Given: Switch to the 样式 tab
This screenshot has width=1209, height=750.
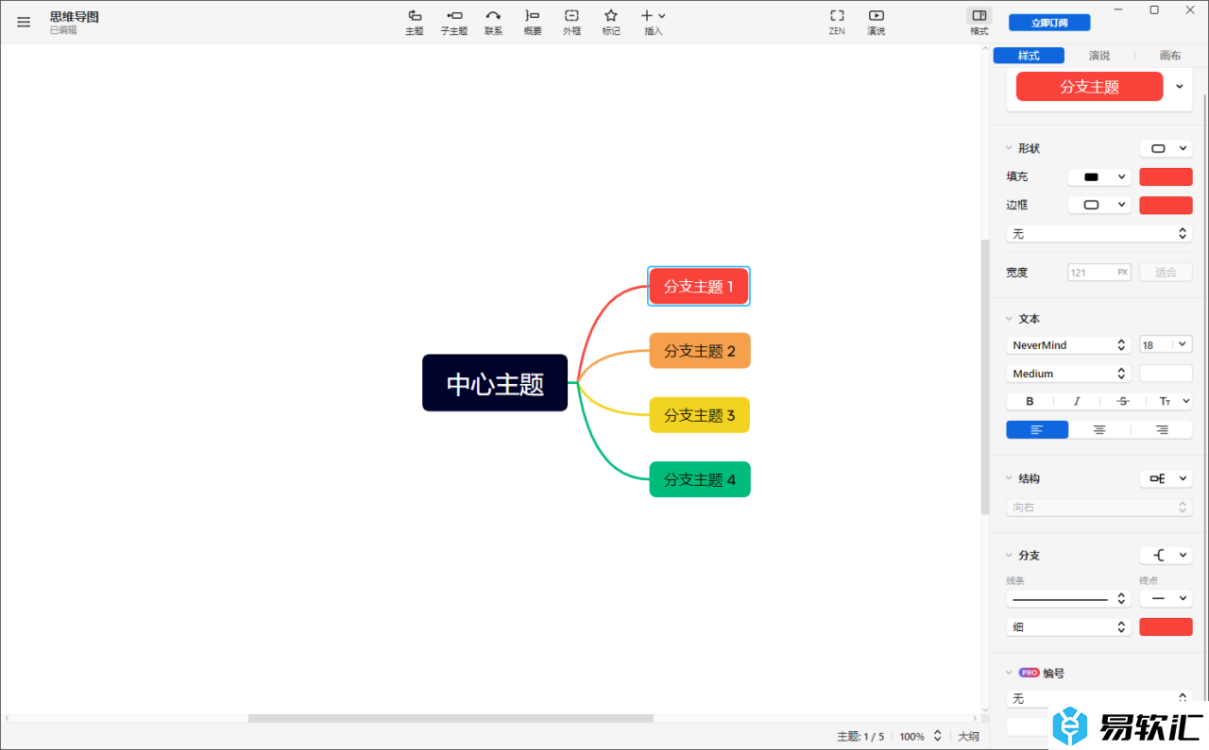Looking at the screenshot, I should coord(1029,56).
